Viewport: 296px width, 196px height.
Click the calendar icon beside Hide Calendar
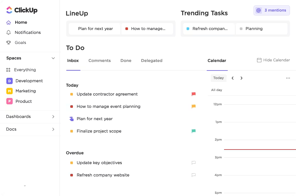[x=259, y=60]
